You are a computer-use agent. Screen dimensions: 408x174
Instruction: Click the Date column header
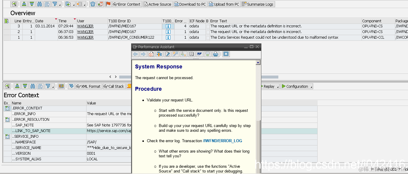pyautogui.click(x=46, y=21)
